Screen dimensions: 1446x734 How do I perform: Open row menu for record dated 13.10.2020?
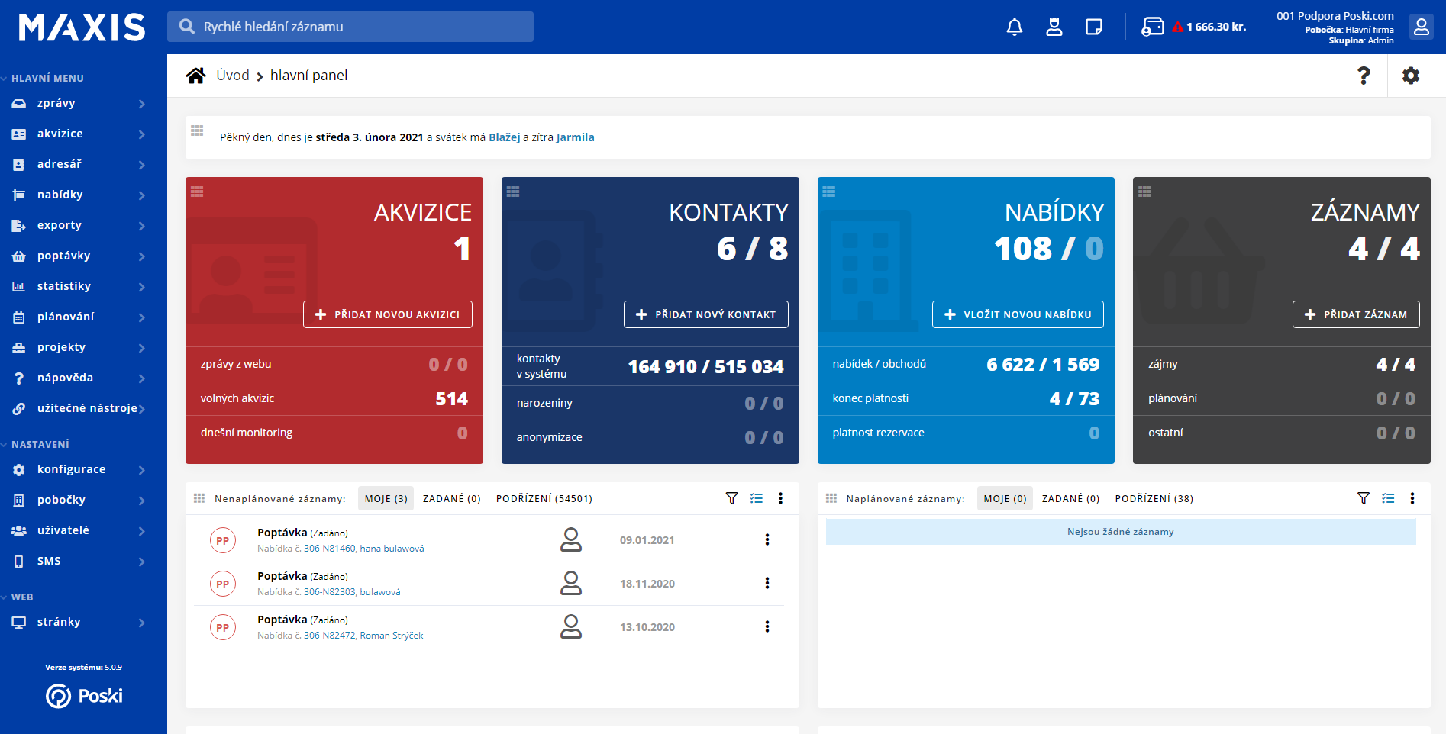[767, 626]
